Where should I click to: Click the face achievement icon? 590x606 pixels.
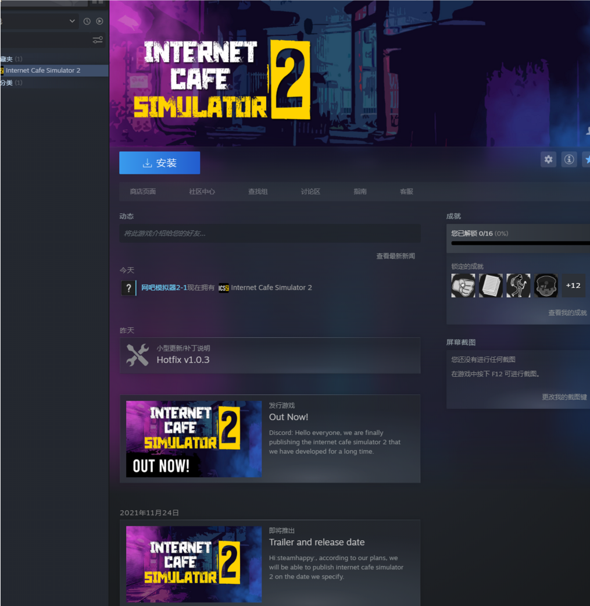[x=546, y=286]
